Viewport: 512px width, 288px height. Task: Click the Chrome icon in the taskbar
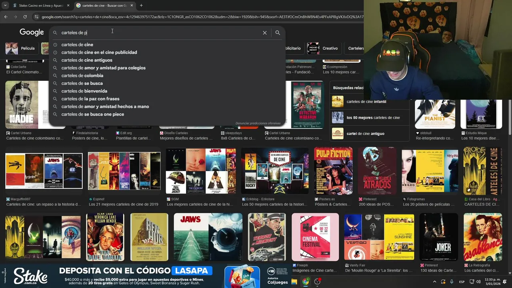click(306, 282)
